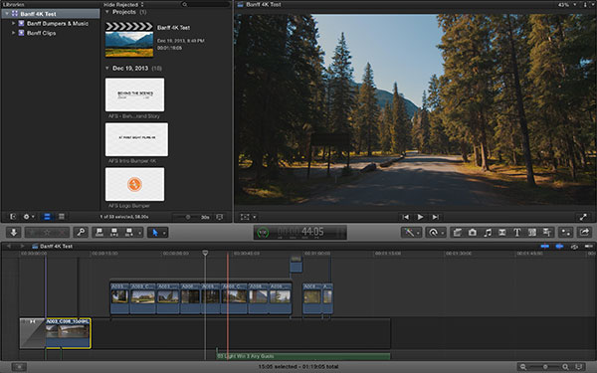Toggle solo headphones in the timeline
Viewport: 597px width, 373px height.
click(574, 247)
